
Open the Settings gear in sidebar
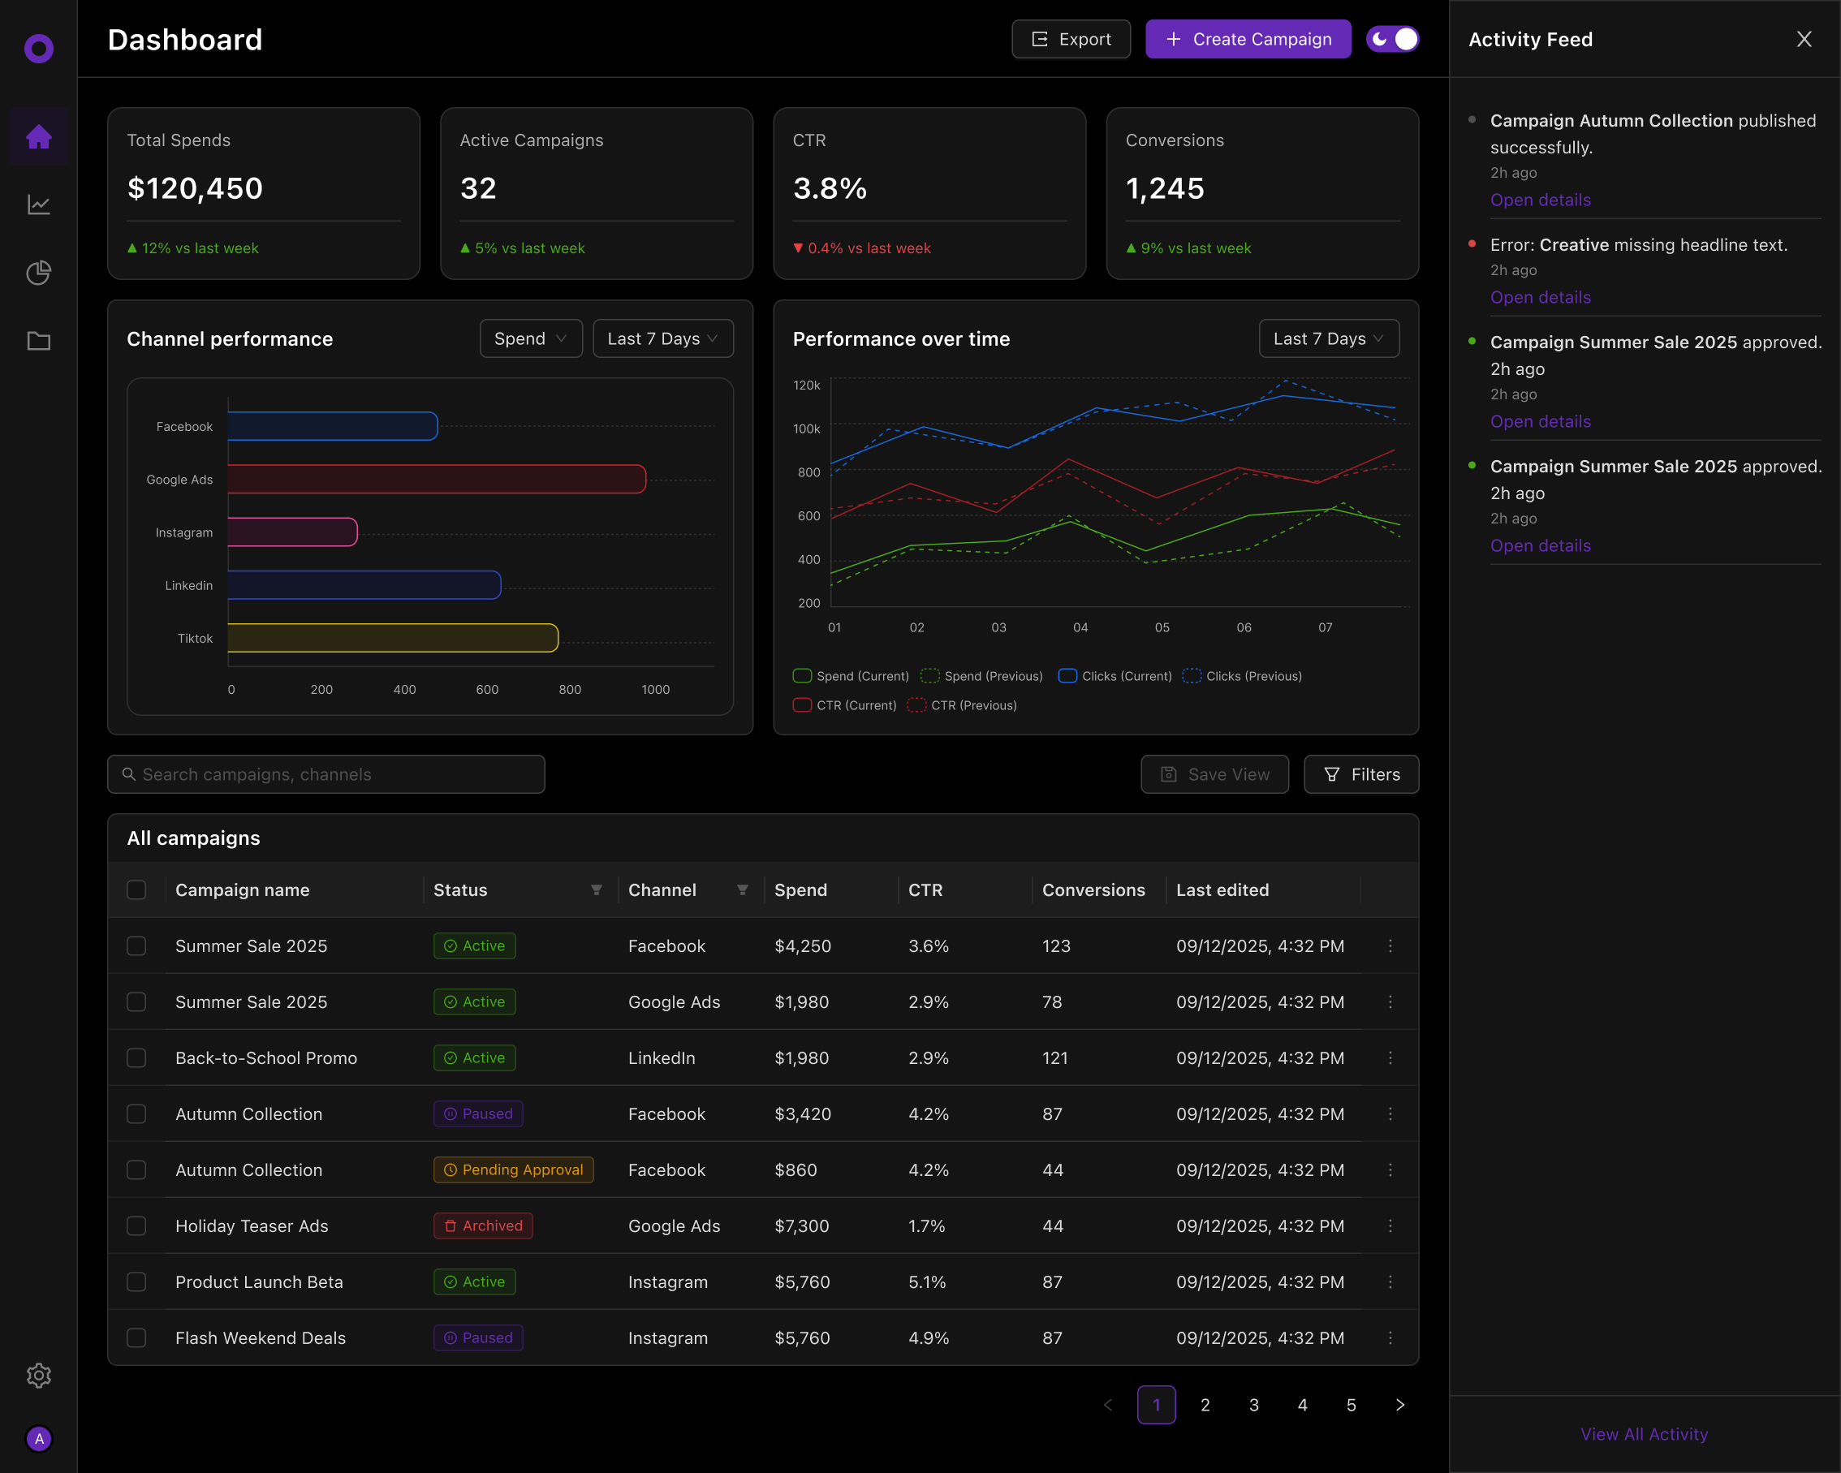pyautogui.click(x=38, y=1375)
